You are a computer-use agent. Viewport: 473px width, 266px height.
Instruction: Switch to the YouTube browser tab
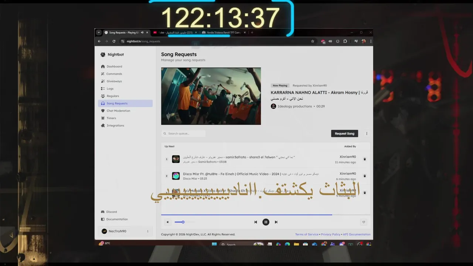[174, 33]
